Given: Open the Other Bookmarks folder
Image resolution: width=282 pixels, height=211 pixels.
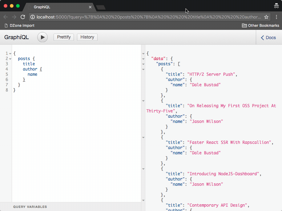Looking at the screenshot, I should click(260, 26).
